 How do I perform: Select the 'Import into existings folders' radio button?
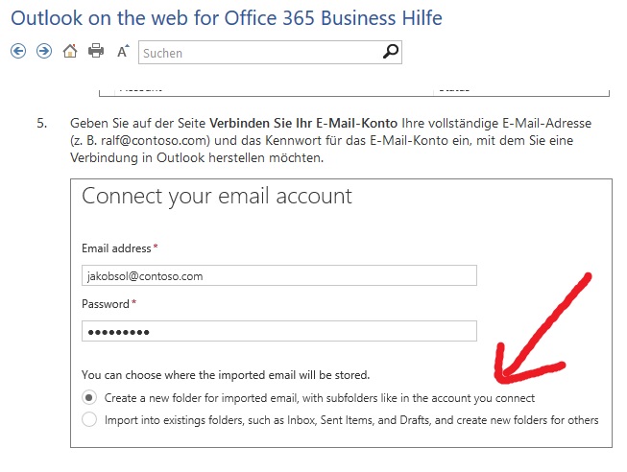[x=89, y=419]
